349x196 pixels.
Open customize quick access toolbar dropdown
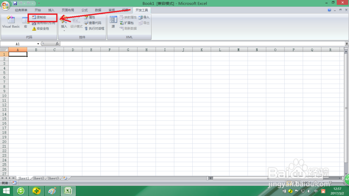pos(39,3)
